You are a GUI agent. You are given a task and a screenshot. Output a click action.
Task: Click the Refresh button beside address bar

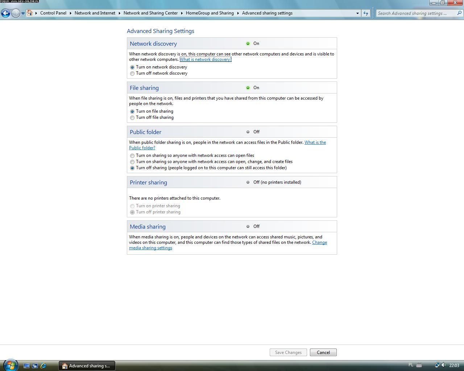[x=365, y=13]
